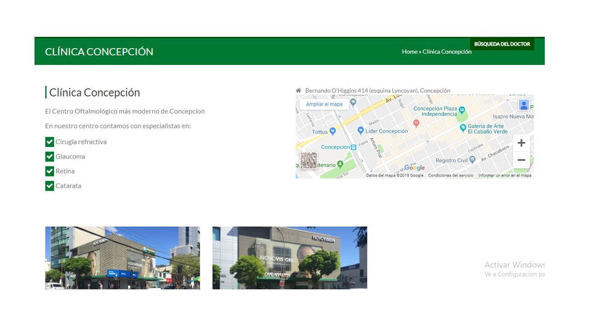Click the Concepcion train station icon

pos(354,147)
